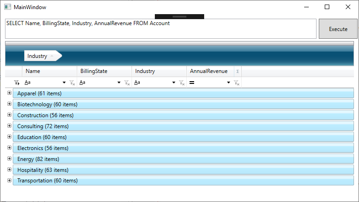Click the equals operator icon for AnnualRevenue filter
The width and height of the screenshot is (359, 202).
[192, 83]
